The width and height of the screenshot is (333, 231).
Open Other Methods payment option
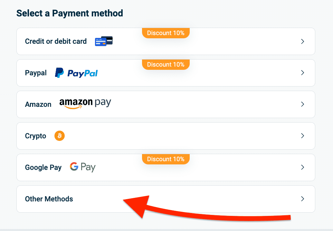[49, 199]
